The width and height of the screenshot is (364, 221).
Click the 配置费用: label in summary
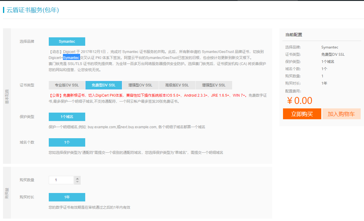click(x=293, y=91)
